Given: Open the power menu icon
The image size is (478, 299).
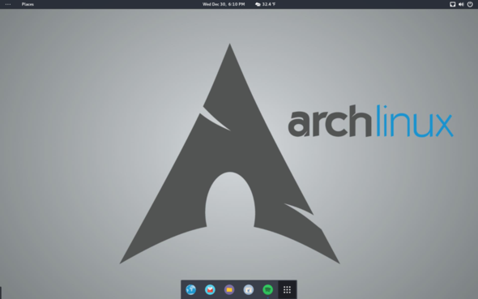Looking at the screenshot, I should [x=470, y=4].
